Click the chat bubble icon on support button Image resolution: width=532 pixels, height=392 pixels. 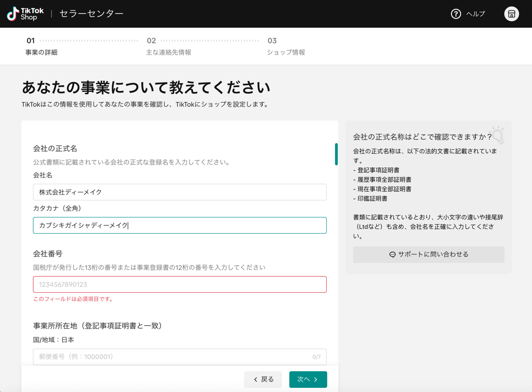pyautogui.click(x=392, y=254)
